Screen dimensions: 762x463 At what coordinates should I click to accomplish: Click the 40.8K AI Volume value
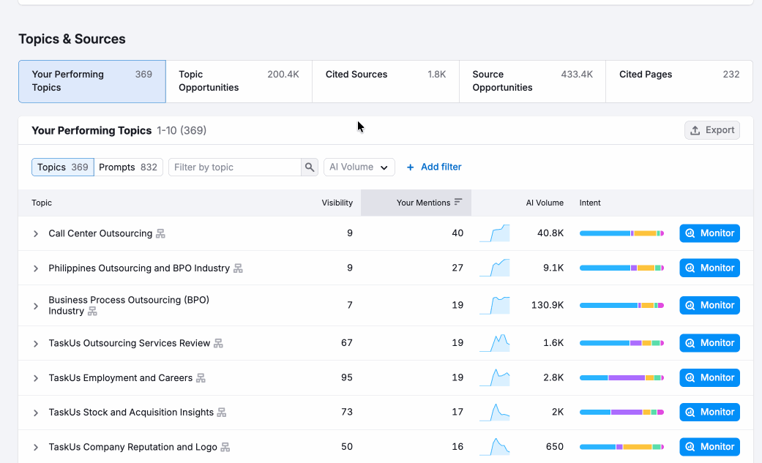[x=550, y=233]
